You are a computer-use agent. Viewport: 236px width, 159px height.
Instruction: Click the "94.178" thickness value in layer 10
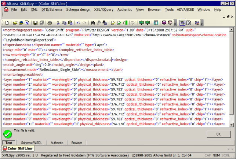(119, 124)
